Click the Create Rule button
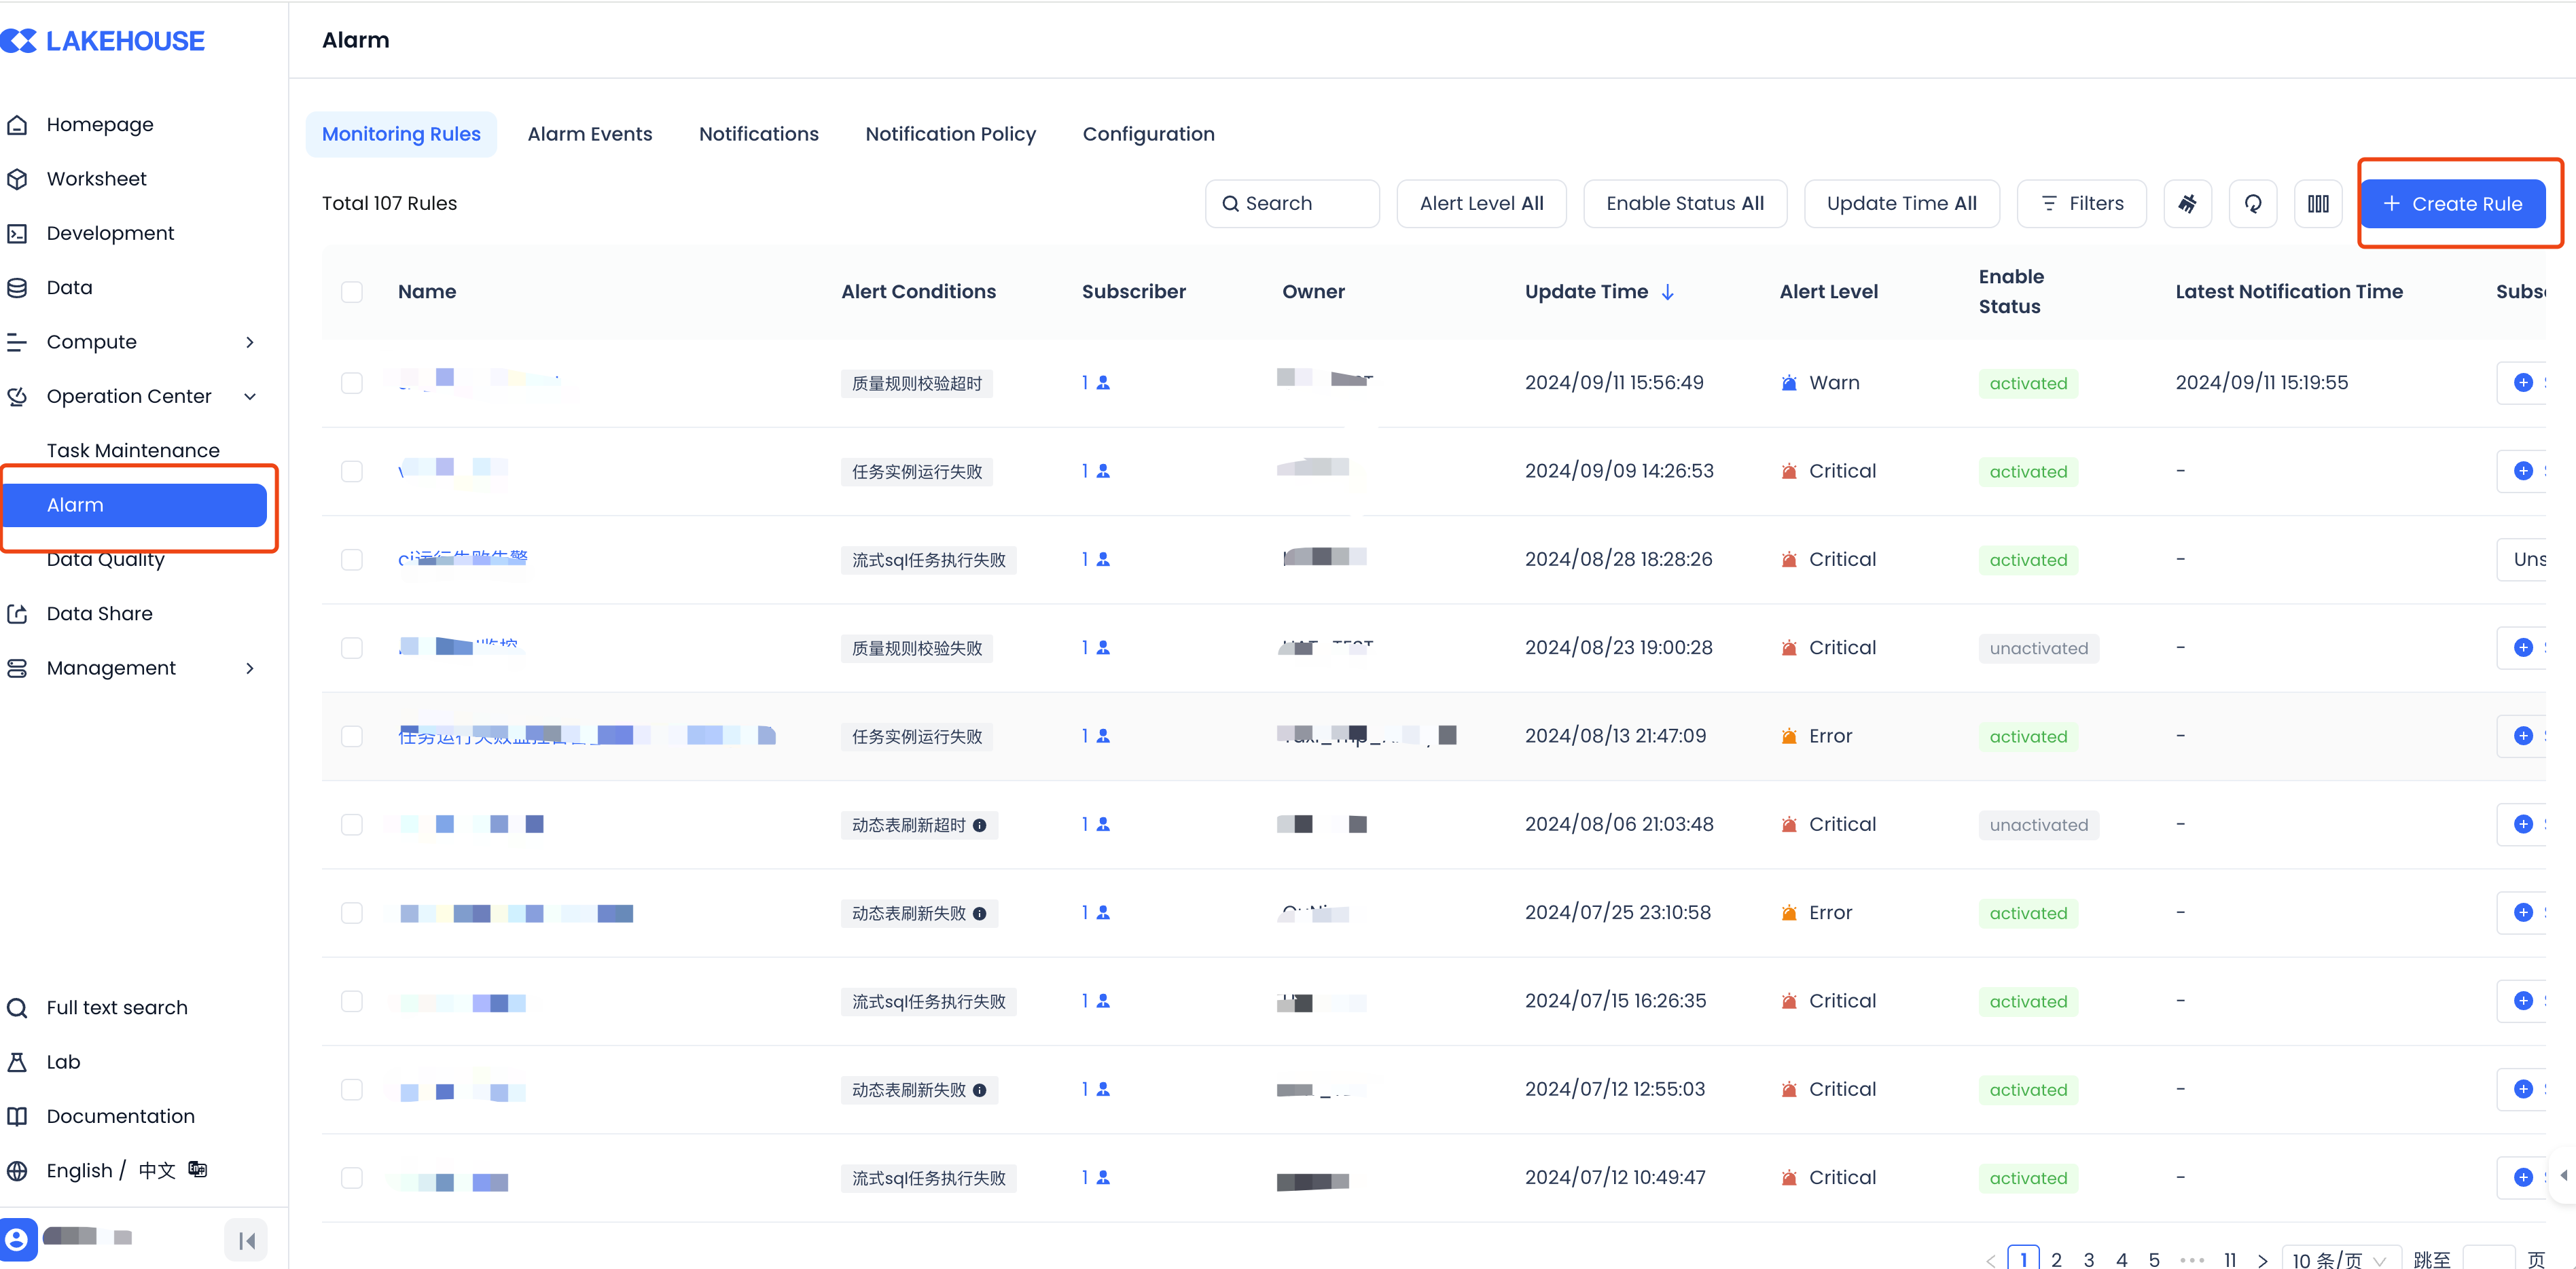Image resolution: width=2576 pixels, height=1269 pixels. (2452, 204)
